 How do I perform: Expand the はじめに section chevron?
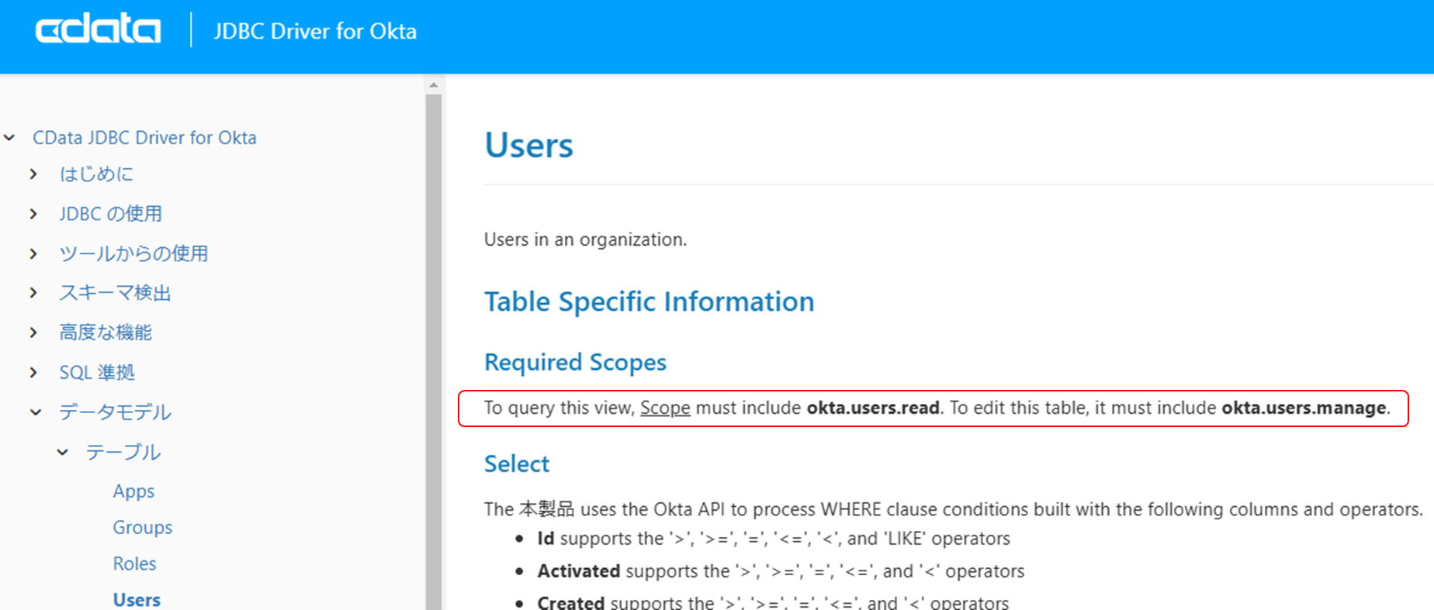(x=33, y=174)
